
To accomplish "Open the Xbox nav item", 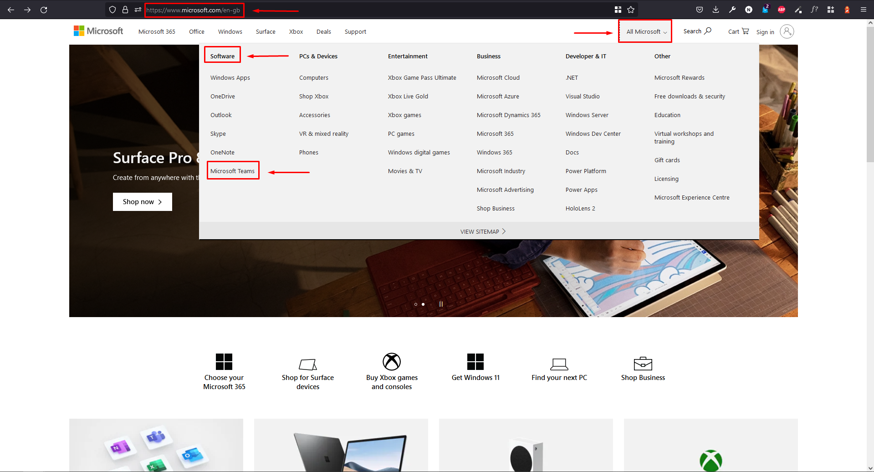I will pyautogui.click(x=296, y=31).
